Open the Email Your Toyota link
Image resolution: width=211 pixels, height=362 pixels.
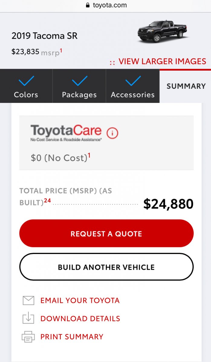(80, 300)
